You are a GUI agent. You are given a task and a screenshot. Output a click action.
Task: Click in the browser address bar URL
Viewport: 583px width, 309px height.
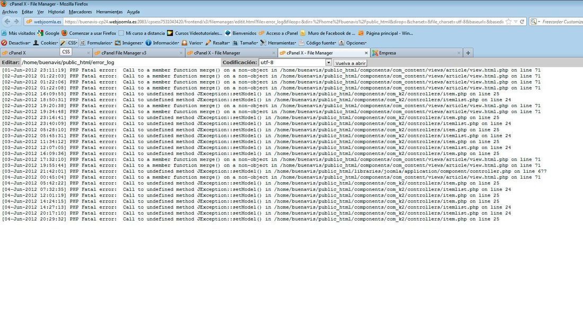[284, 22]
